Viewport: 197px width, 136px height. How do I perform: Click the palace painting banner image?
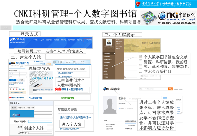coord(142,46)
